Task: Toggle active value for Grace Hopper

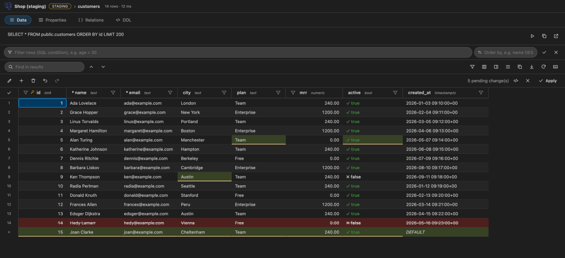Action: (x=373, y=112)
